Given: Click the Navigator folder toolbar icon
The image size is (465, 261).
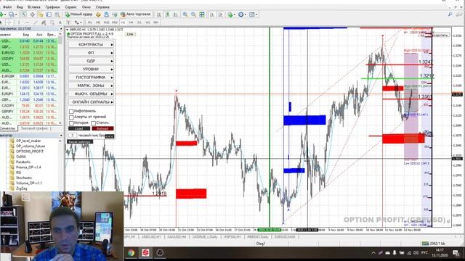Looking at the screenshot, I should (x=41, y=14).
